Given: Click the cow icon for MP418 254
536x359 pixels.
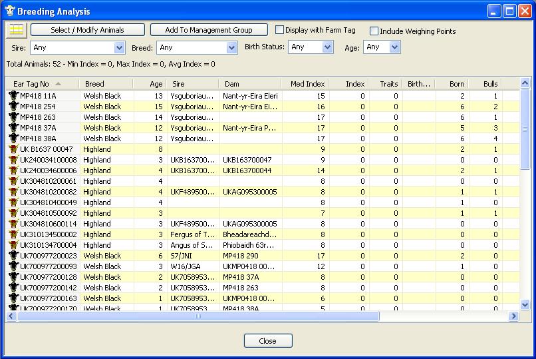Looking at the screenshot, I should tap(13, 107).
